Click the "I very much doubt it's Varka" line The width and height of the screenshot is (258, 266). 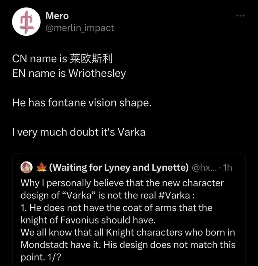pyautogui.click(x=79, y=131)
